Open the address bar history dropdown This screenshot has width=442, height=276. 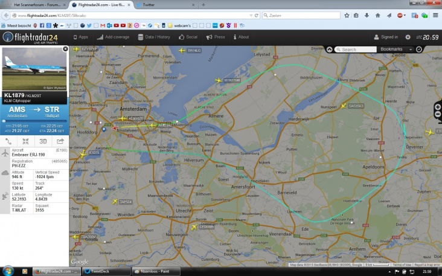point(251,16)
